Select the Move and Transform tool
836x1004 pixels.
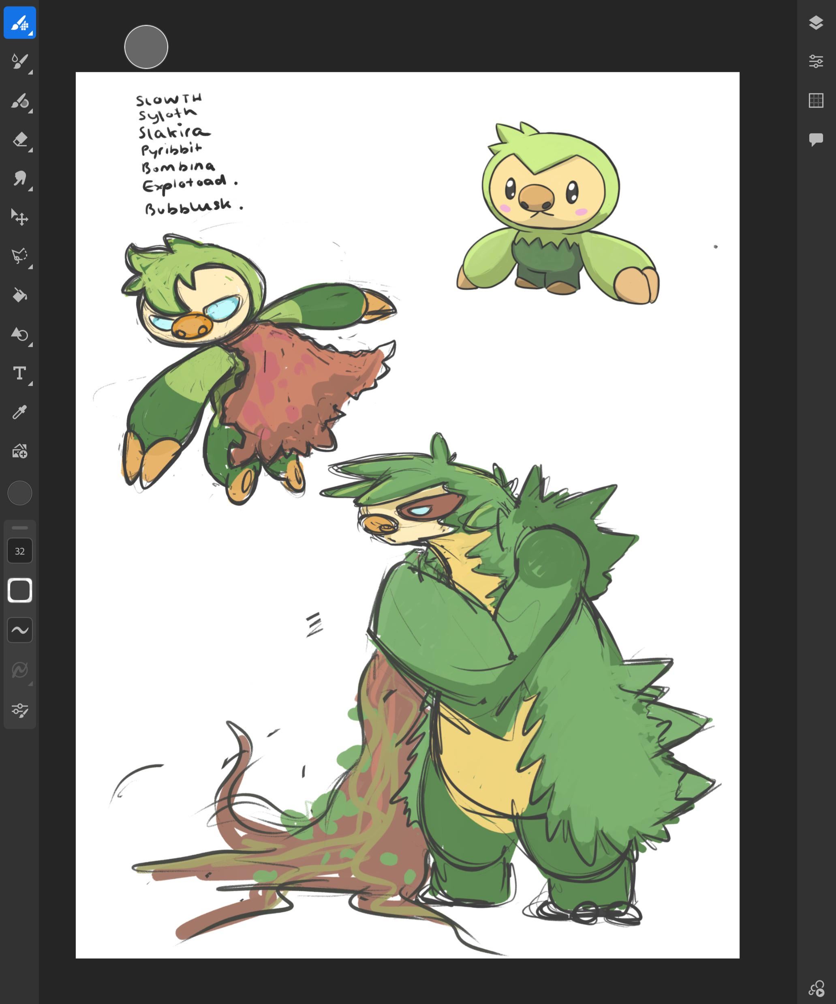(19, 217)
